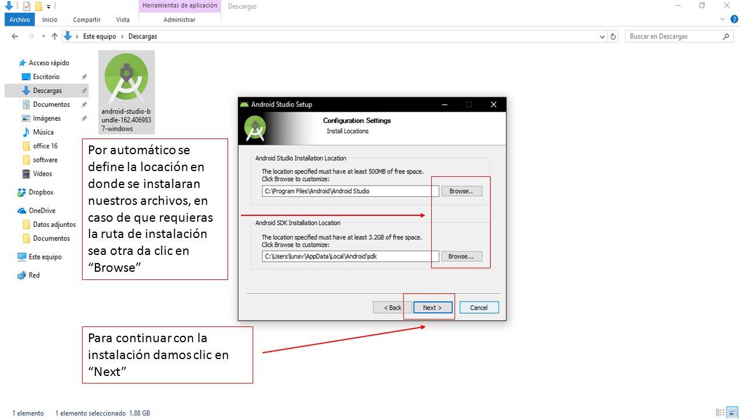Viewport: 745px width, 419px height.
Task: Click the Herramientas de aplicación tab header
Action: [x=180, y=6]
